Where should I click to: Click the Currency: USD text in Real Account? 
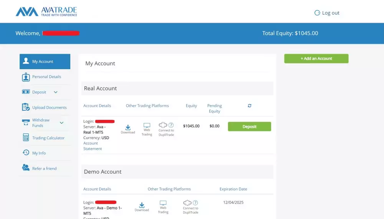96,138
